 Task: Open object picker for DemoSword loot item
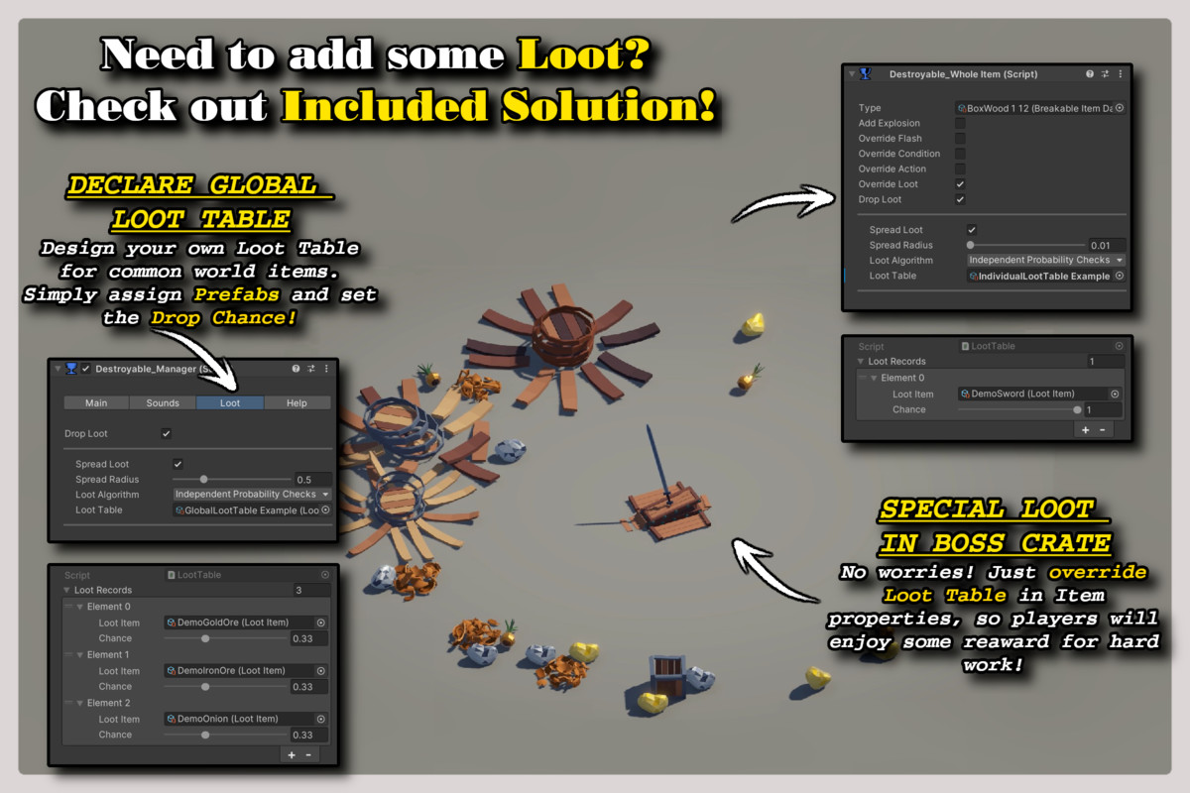click(x=1115, y=394)
